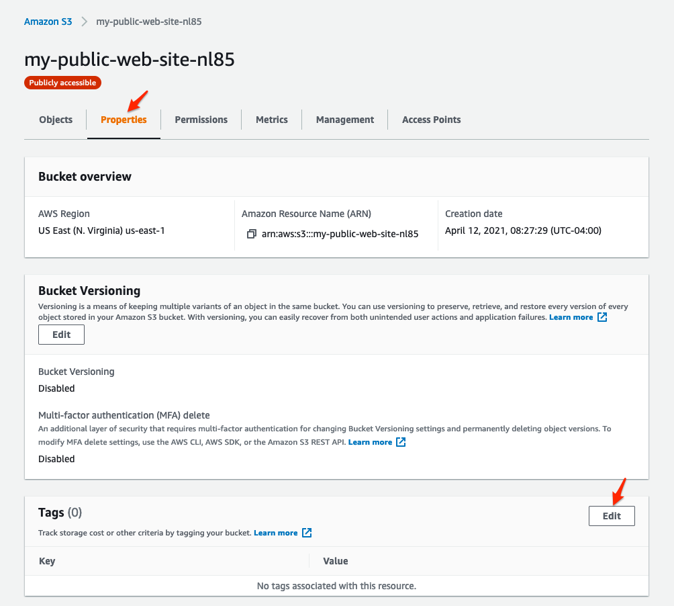
Task: Click the Multi-factor authentication (MFA) delete label
Action: [x=124, y=415]
